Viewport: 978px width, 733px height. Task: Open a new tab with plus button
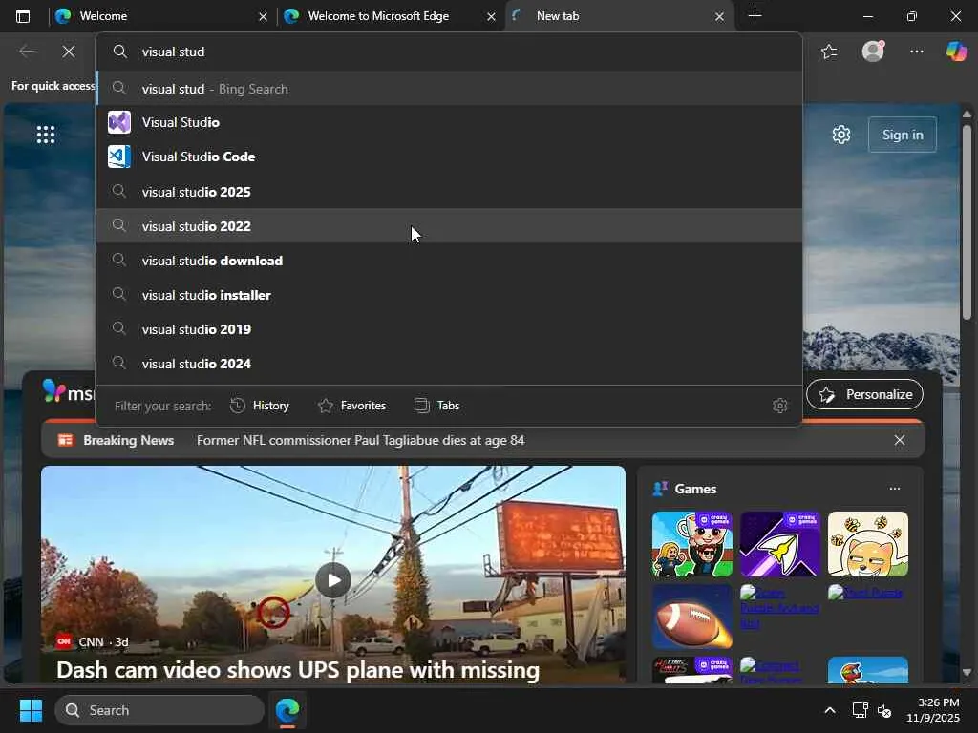(755, 15)
